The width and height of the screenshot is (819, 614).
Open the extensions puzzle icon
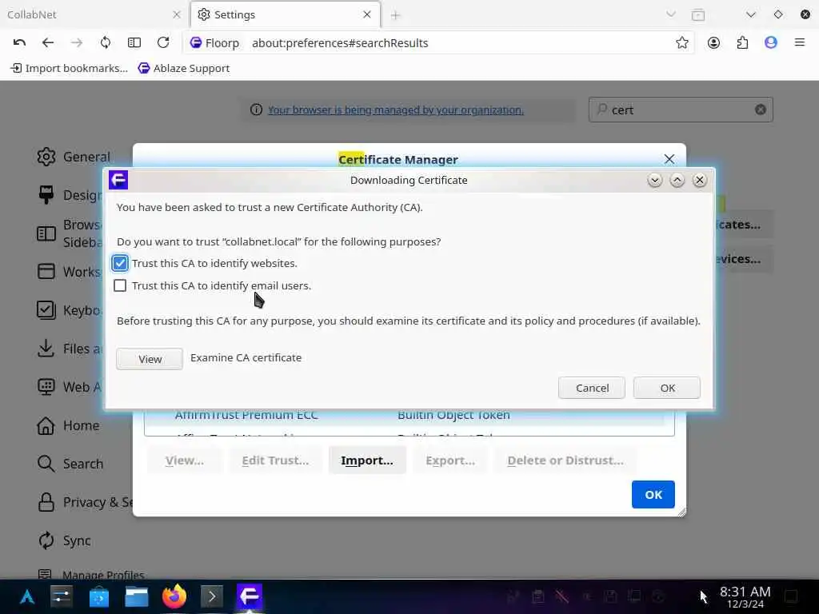742,43
